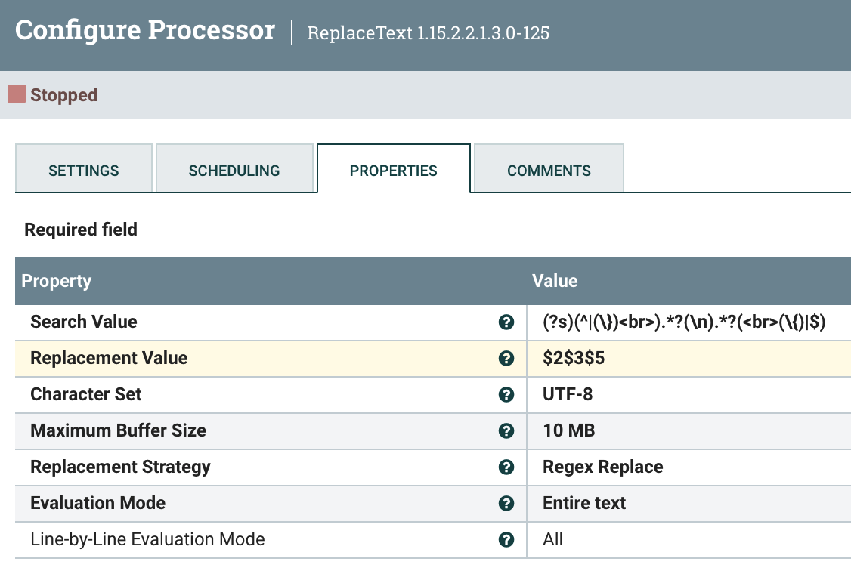Switch to the SCHEDULING tab

coord(235,170)
